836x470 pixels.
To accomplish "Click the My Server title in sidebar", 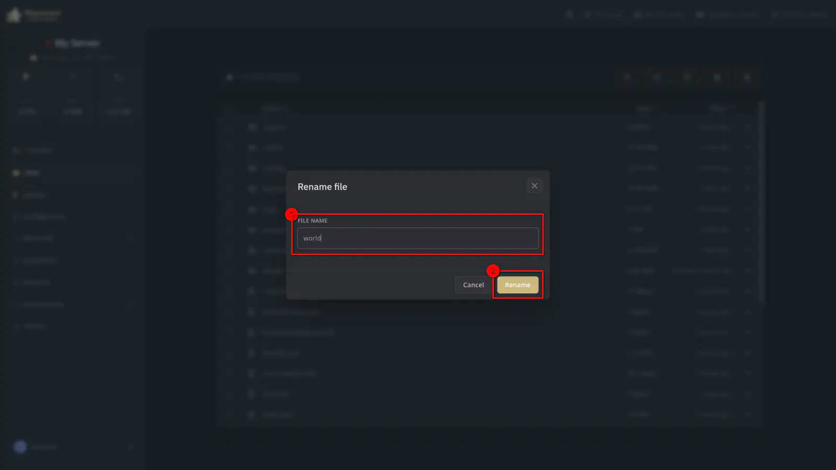I will tap(77, 43).
